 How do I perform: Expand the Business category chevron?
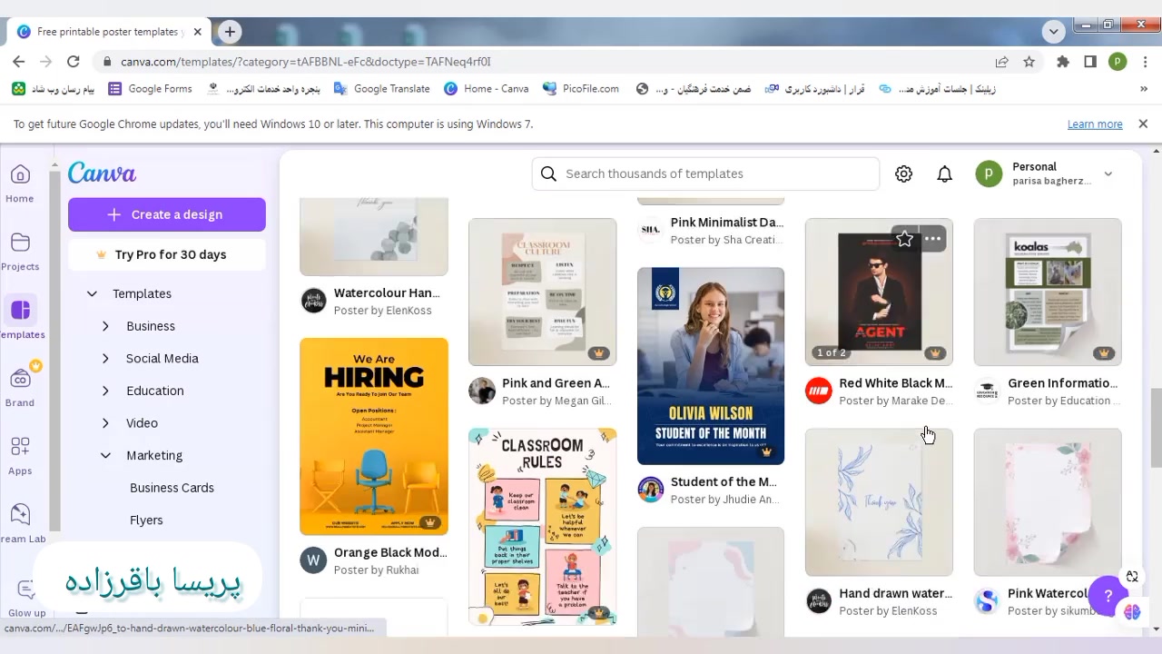105,326
